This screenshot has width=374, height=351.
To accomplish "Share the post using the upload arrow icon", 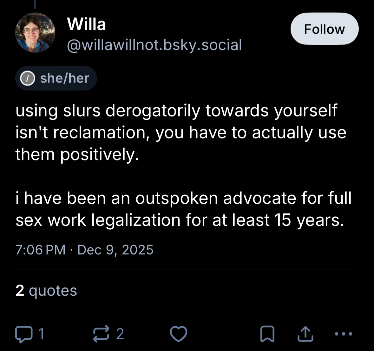I will click(x=305, y=334).
